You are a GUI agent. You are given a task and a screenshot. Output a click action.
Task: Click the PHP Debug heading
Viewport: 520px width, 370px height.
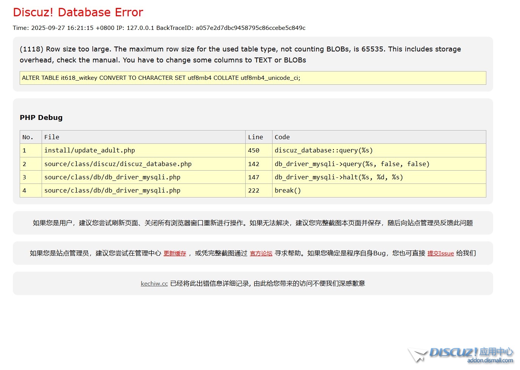click(41, 118)
